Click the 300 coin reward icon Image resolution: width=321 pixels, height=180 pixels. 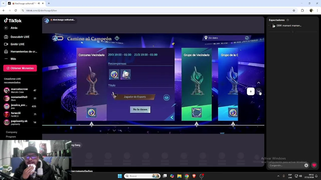click(233, 113)
